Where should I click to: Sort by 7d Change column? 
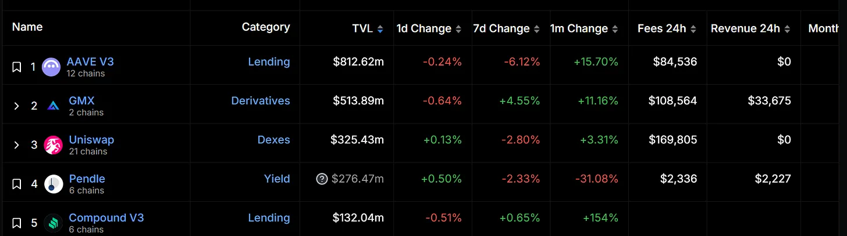(x=536, y=29)
